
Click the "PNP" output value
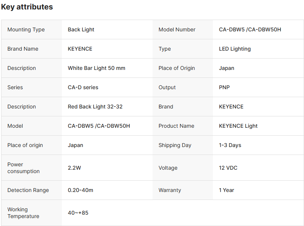coord(224,87)
